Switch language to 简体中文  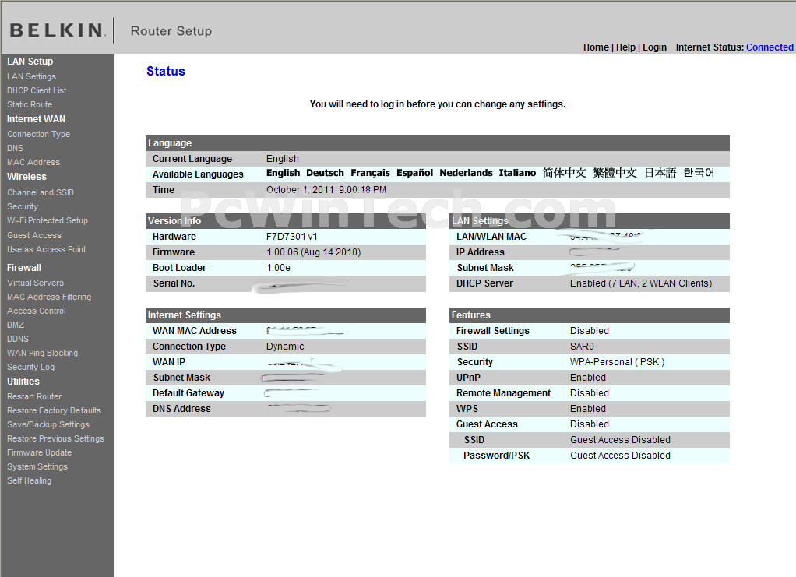click(x=564, y=173)
